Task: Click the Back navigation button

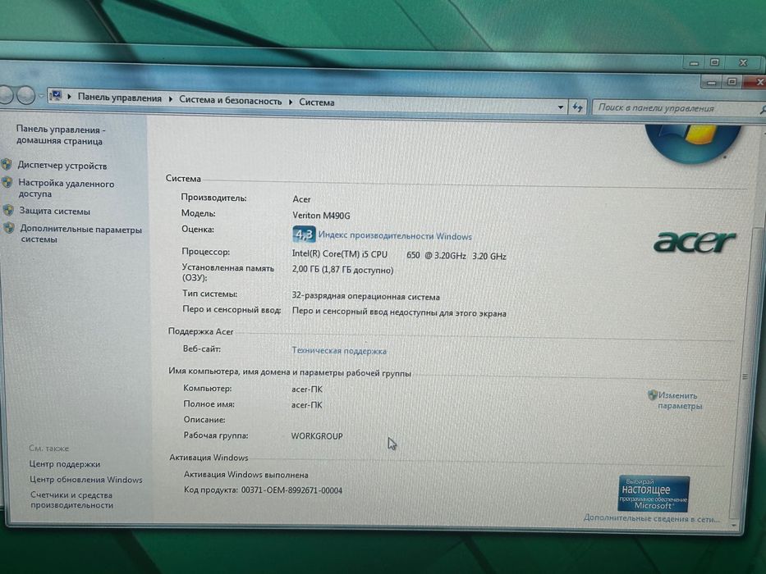Action: coord(6,94)
